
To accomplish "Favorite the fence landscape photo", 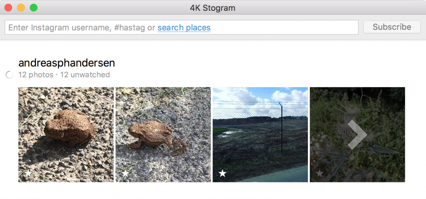I will 223,173.
